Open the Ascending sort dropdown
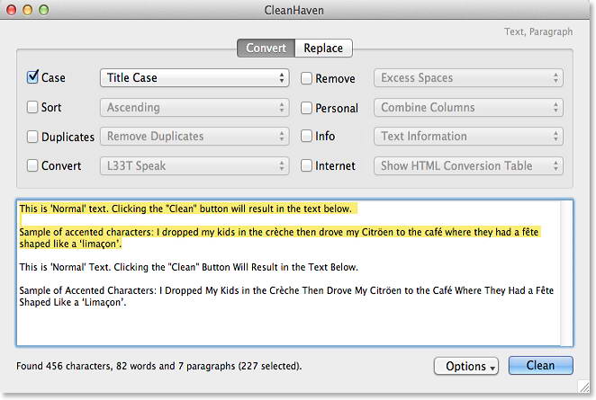Viewport: 596px width, 400px height. [x=194, y=107]
